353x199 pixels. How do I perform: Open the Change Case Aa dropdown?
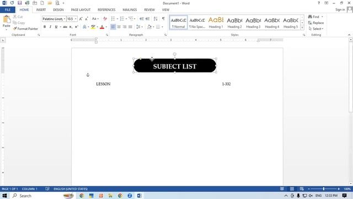click(95, 19)
